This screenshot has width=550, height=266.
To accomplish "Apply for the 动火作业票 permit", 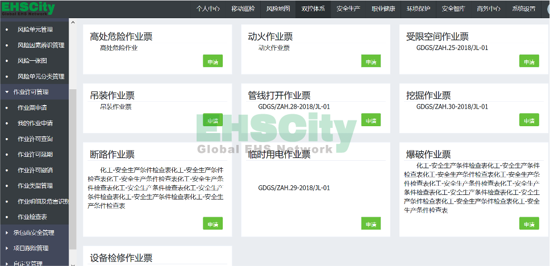I will 370,61.
